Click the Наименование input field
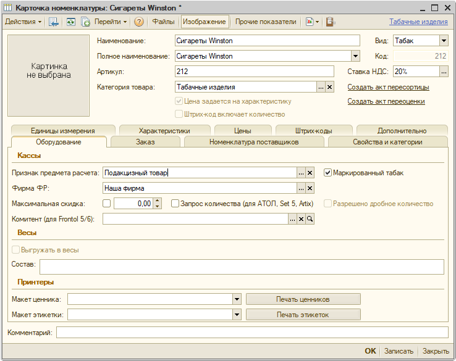456x361 pixels. click(x=268, y=41)
